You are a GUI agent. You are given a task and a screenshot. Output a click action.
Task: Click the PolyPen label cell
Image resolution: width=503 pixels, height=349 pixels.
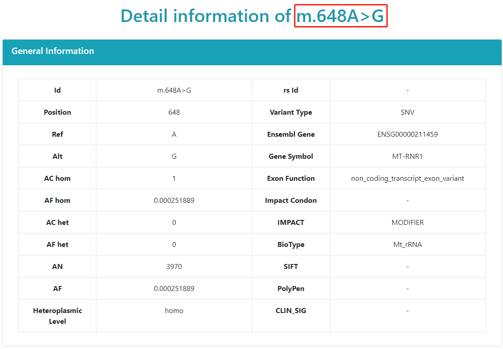[x=290, y=289]
